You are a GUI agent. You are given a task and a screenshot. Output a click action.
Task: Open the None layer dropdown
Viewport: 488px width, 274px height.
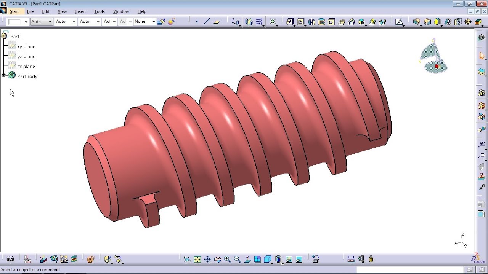(154, 22)
